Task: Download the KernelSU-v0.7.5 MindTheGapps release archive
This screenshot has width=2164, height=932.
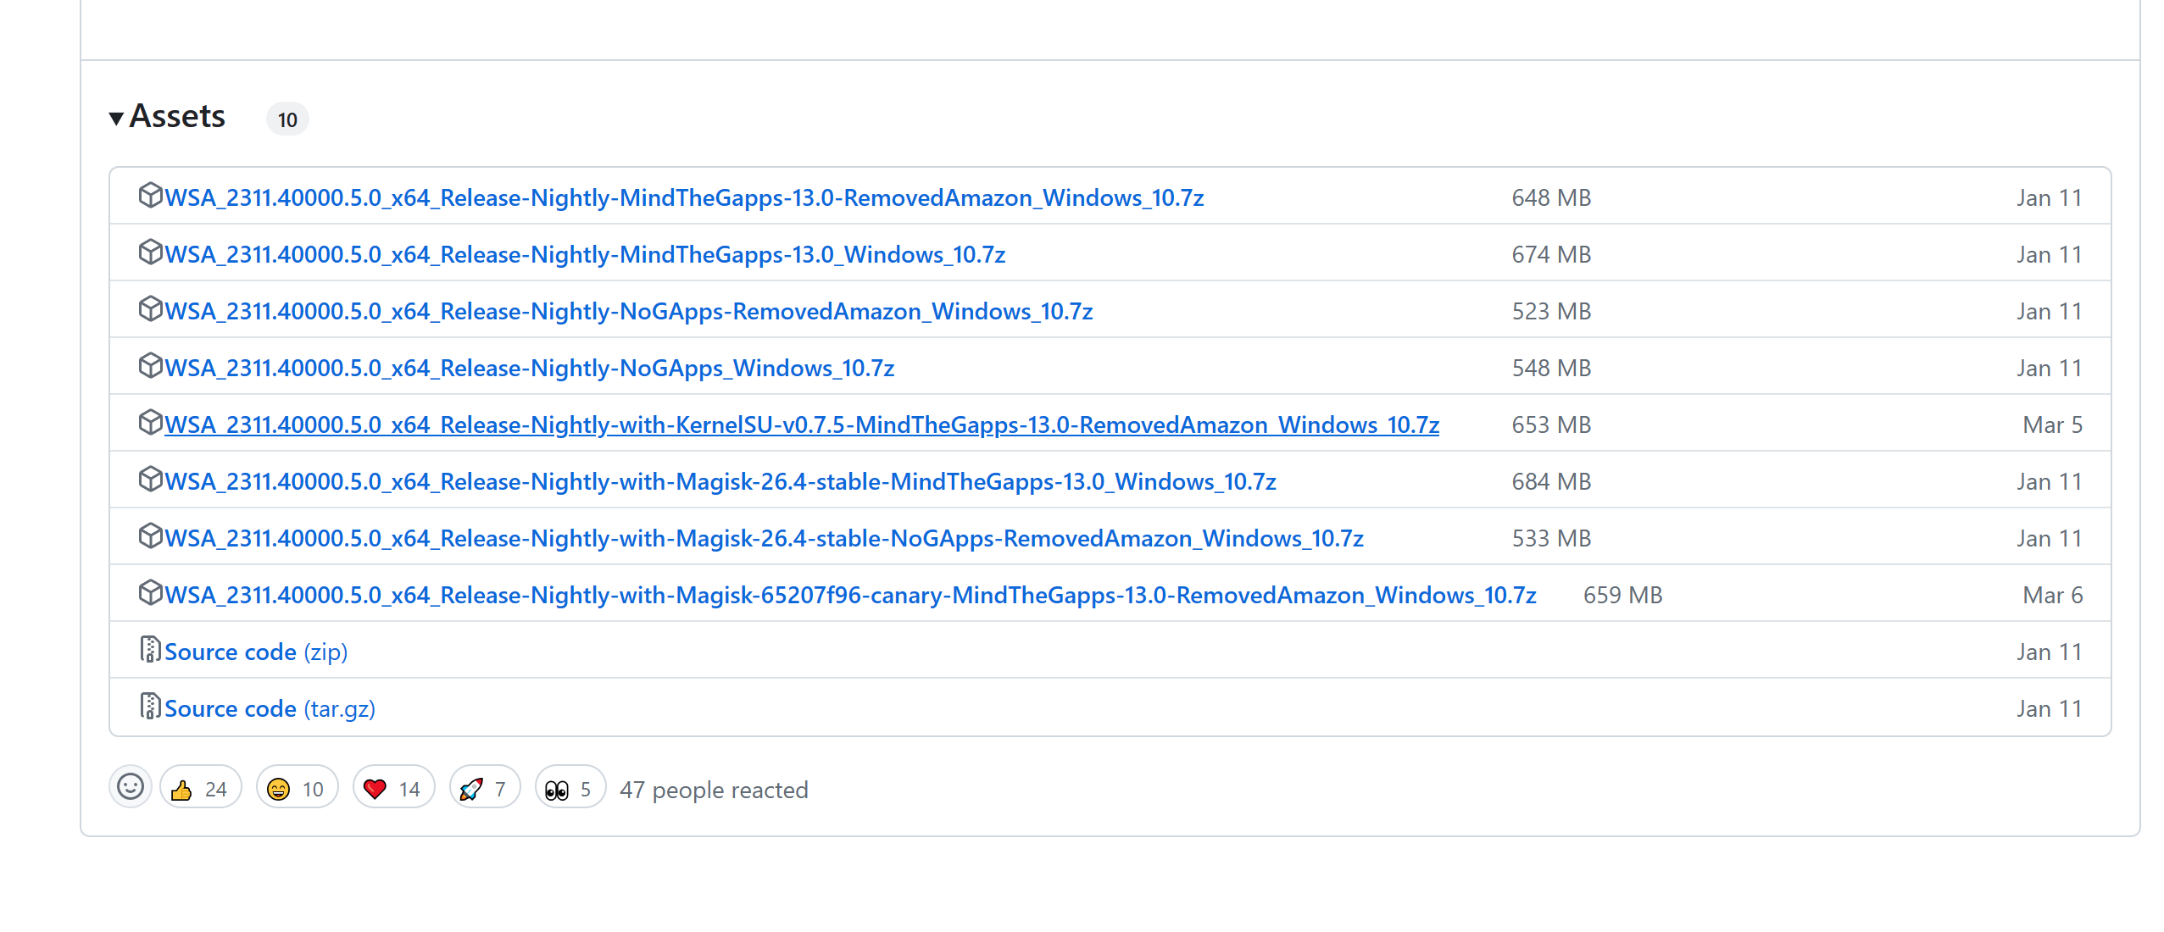Action: 802,424
